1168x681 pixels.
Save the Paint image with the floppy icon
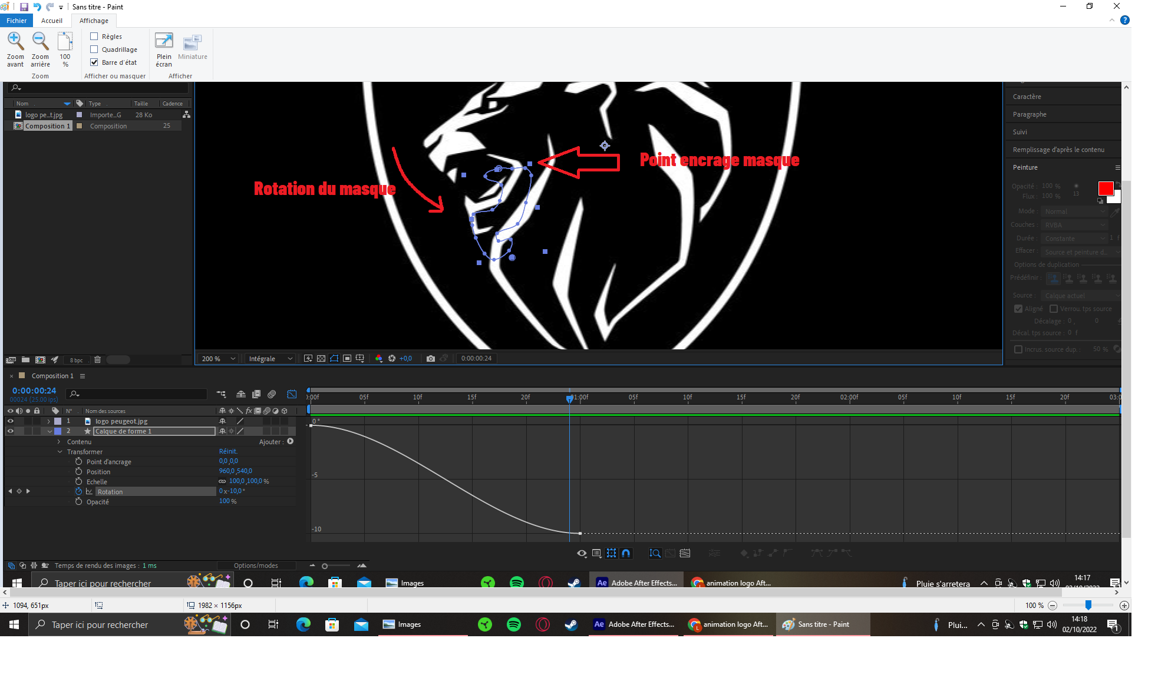tap(24, 7)
